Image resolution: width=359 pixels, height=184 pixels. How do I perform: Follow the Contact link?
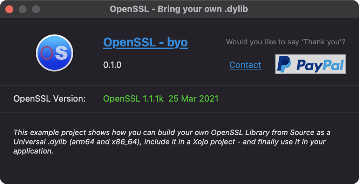(x=245, y=65)
